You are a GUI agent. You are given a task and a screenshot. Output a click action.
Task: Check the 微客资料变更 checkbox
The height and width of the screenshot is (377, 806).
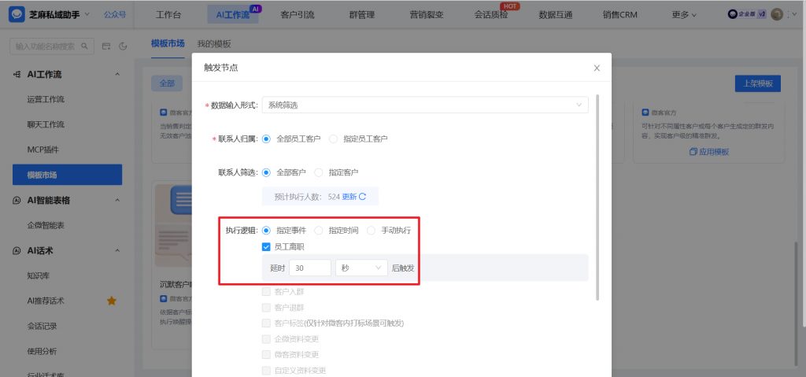tap(266, 354)
